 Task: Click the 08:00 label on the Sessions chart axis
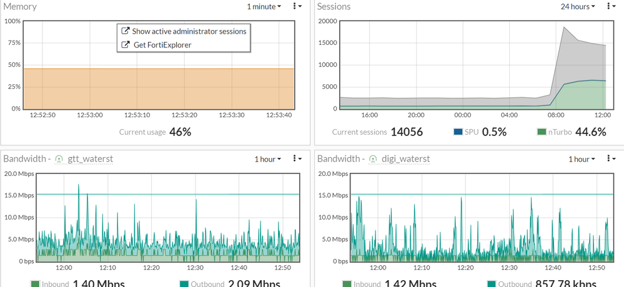[556, 115]
